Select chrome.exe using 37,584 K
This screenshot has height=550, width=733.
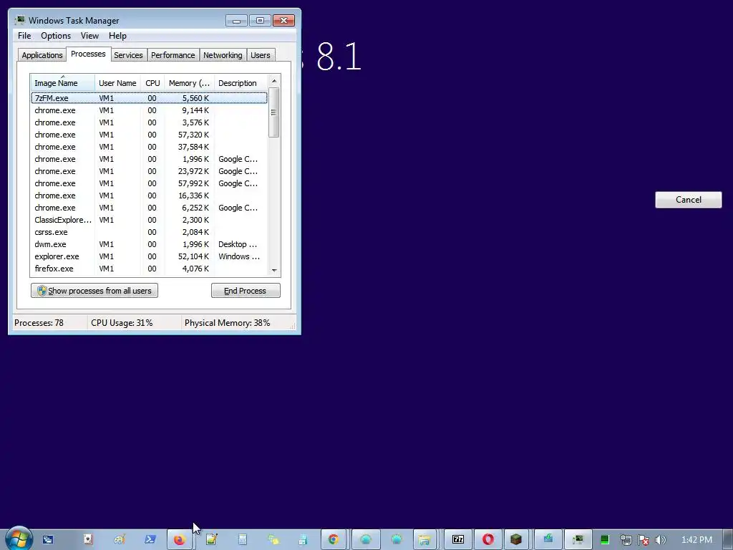click(149, 147)
